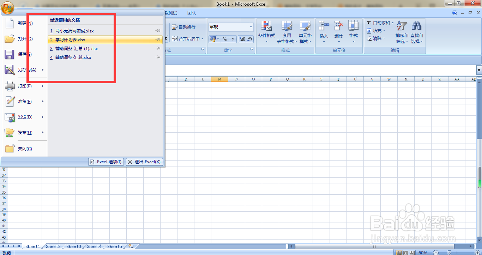Image resolution: width=482 pixels, height=255 pixels.
Task: Choose 打开 in the Office menu
Action: click(24, 39)
